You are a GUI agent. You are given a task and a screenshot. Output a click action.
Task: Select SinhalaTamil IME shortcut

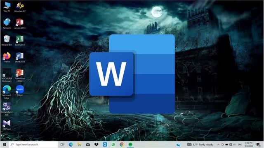pos(7,109)
